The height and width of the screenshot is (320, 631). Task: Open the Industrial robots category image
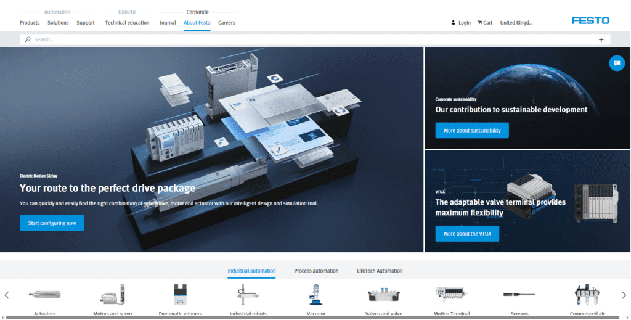(248, 295)
